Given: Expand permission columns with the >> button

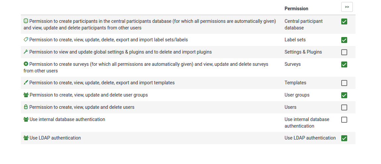Looking at the screenshot, I should point(347,7).
